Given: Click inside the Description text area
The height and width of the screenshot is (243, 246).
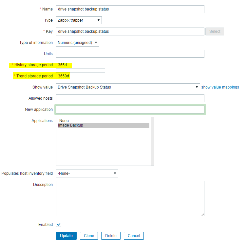Looking at the screenshot, I should pyautogui.click(x=130, y=198).
